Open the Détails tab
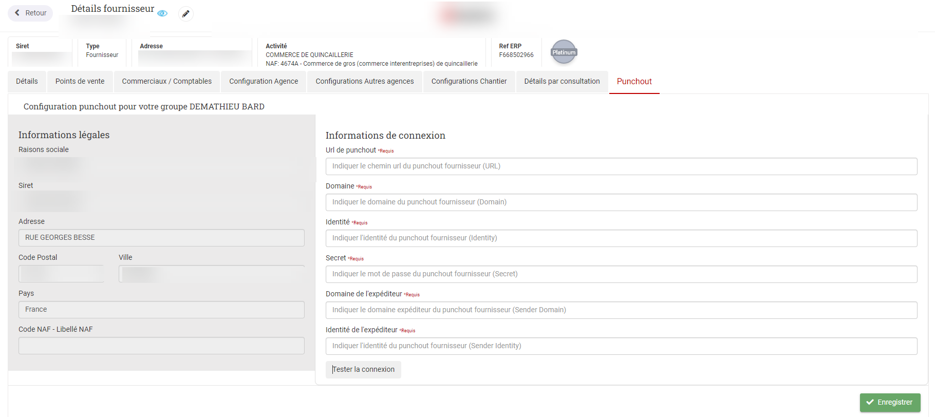Image resolution: width=935 pixels, height=417 pixels. point(27,81)
